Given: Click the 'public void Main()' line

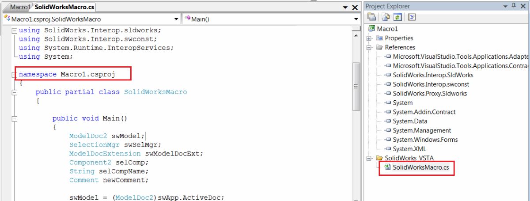Looking at the screenshot, I should tap(90, 118).
